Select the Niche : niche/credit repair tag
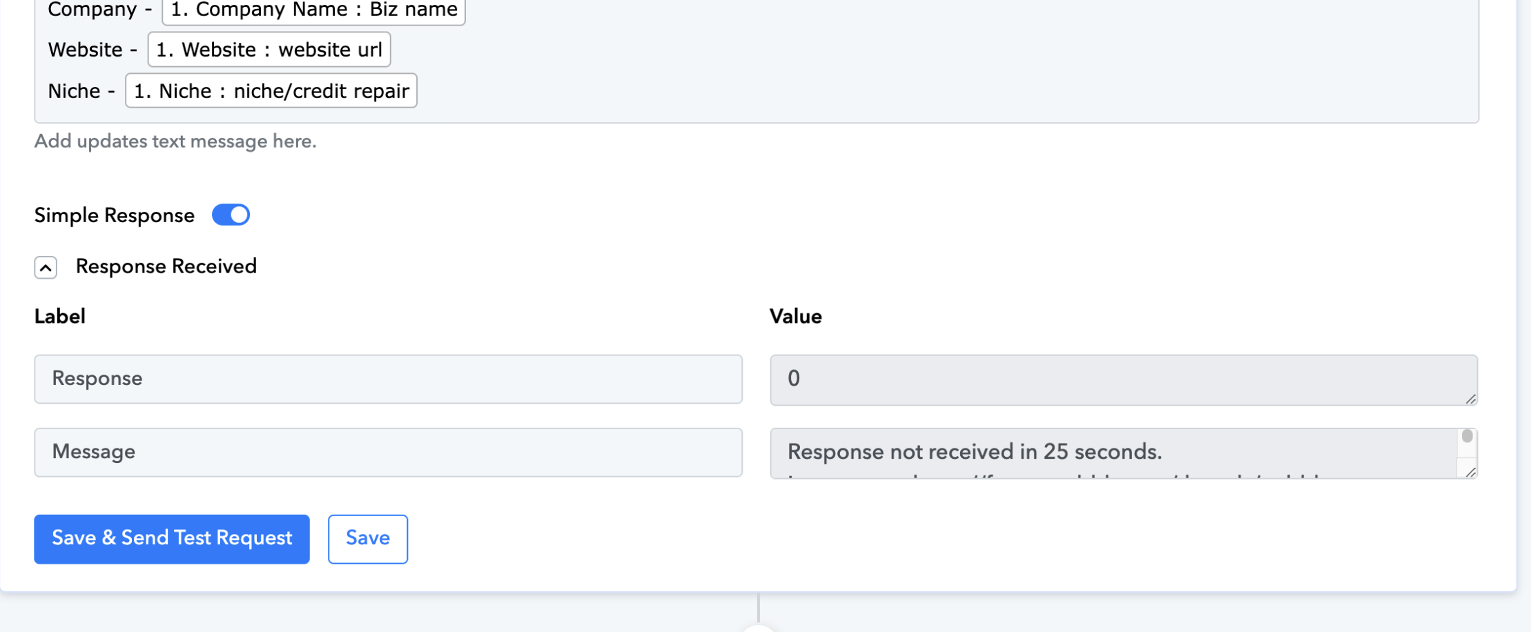 point(271,91)
